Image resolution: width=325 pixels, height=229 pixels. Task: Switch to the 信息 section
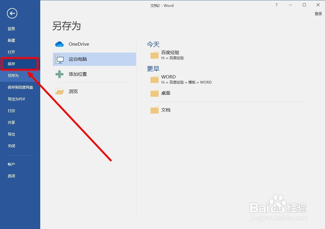click(x=11, y=29)
